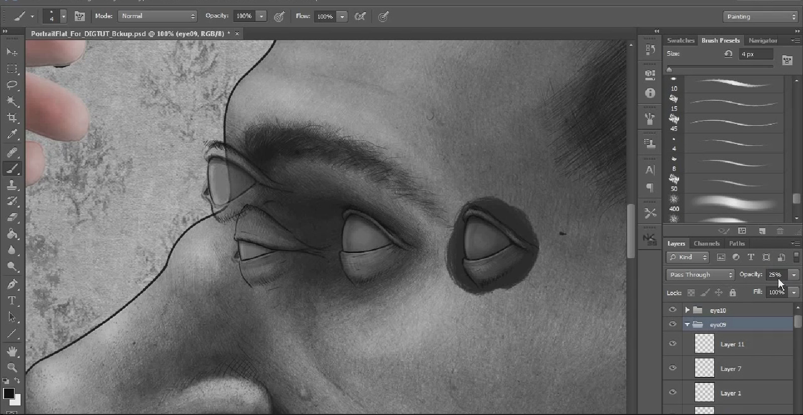
Task: Hide the eye10 group
Action: 673,310
